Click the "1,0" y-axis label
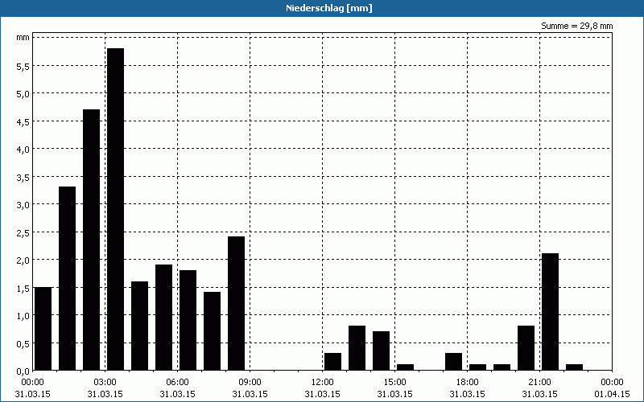Image resolution: width=644 pixels, height=402 pixels. [23, 315]
